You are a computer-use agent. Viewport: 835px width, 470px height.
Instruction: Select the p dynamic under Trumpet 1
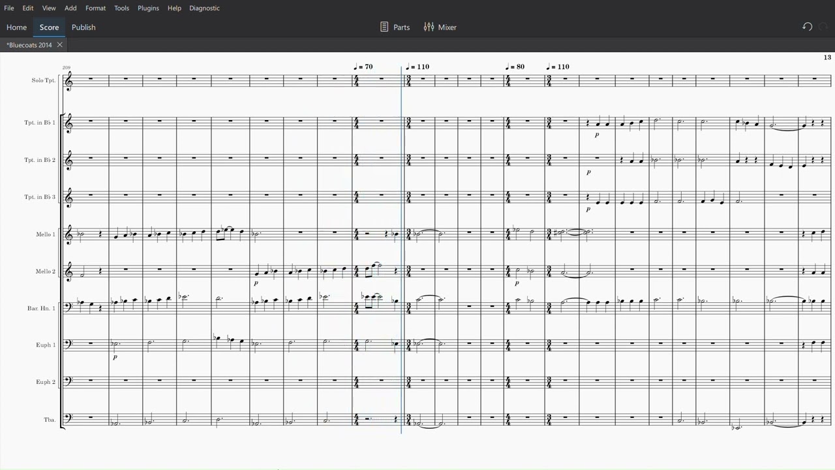coord(597,135)
